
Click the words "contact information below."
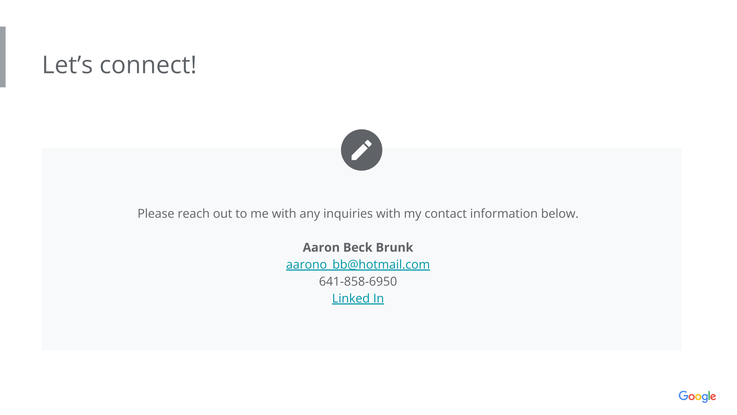point(501,213)
